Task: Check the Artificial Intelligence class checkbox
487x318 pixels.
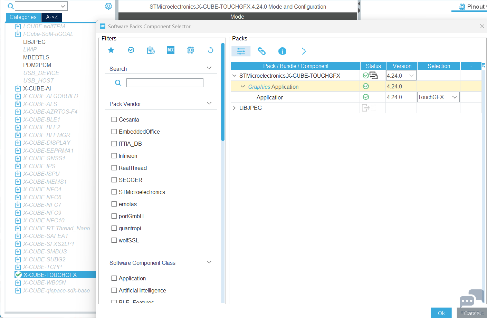Action: coord(114,290)
